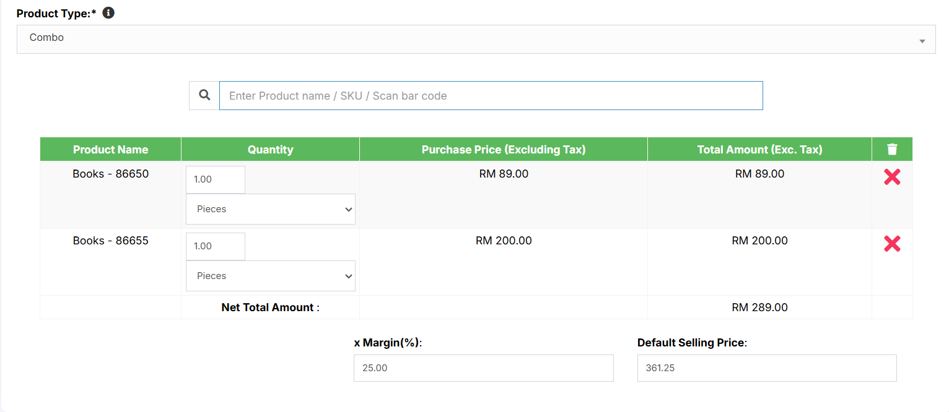The width and height of the screenshot is (949, 412).
Task: Click Purchase Price (Excluding Tax) header
Action: tap(503, 150)
